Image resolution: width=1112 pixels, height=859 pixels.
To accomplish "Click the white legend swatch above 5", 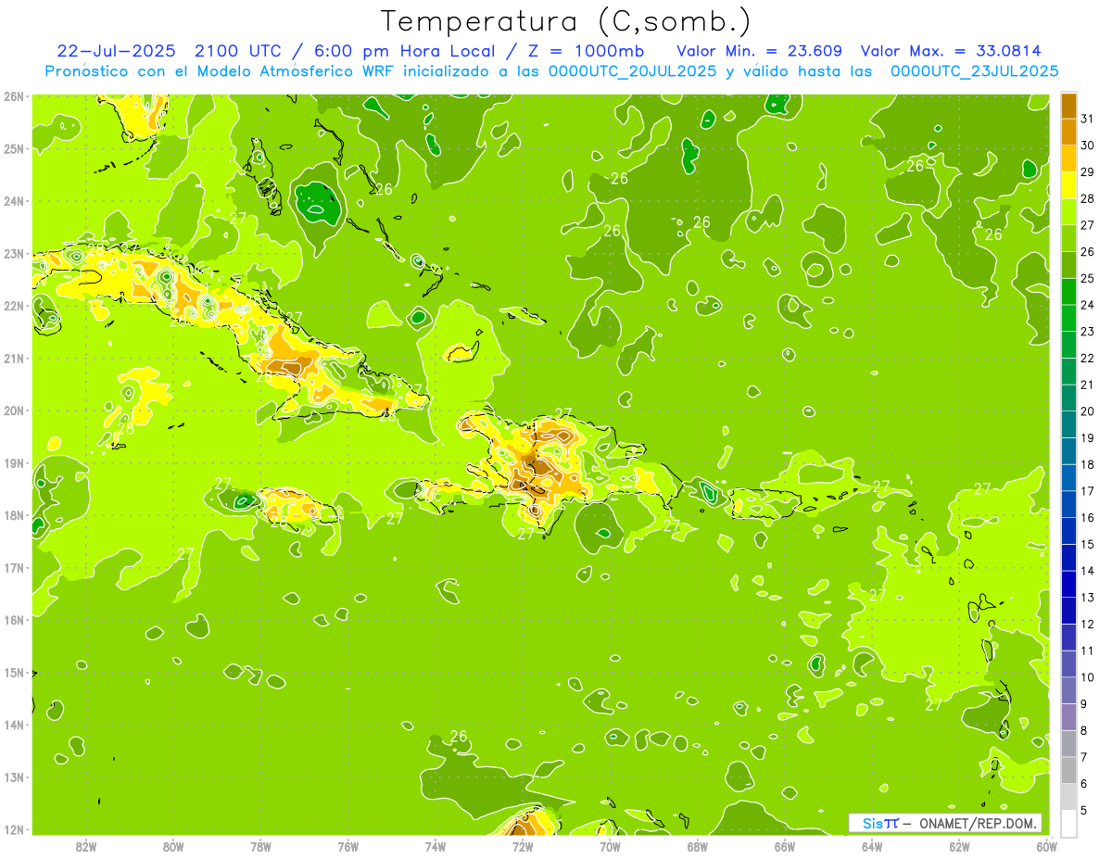I will click(1068, 823).
